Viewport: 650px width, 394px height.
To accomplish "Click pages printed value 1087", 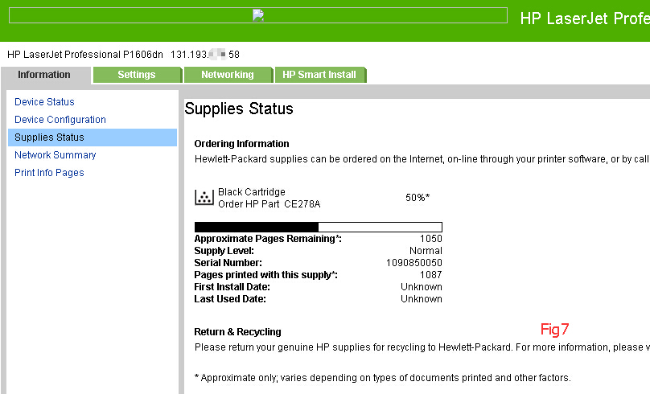I will click(x=431, y=275).
